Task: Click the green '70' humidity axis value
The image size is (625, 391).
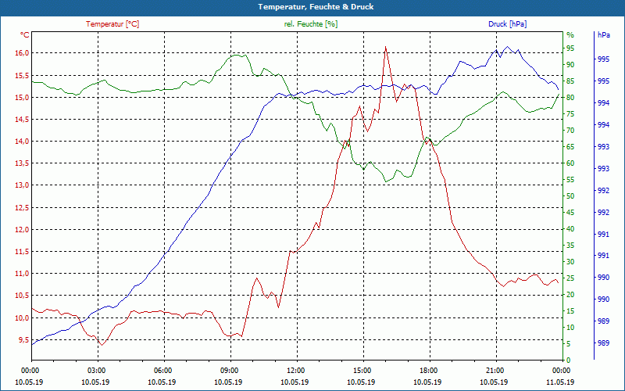Action: (x=570, y=131)
